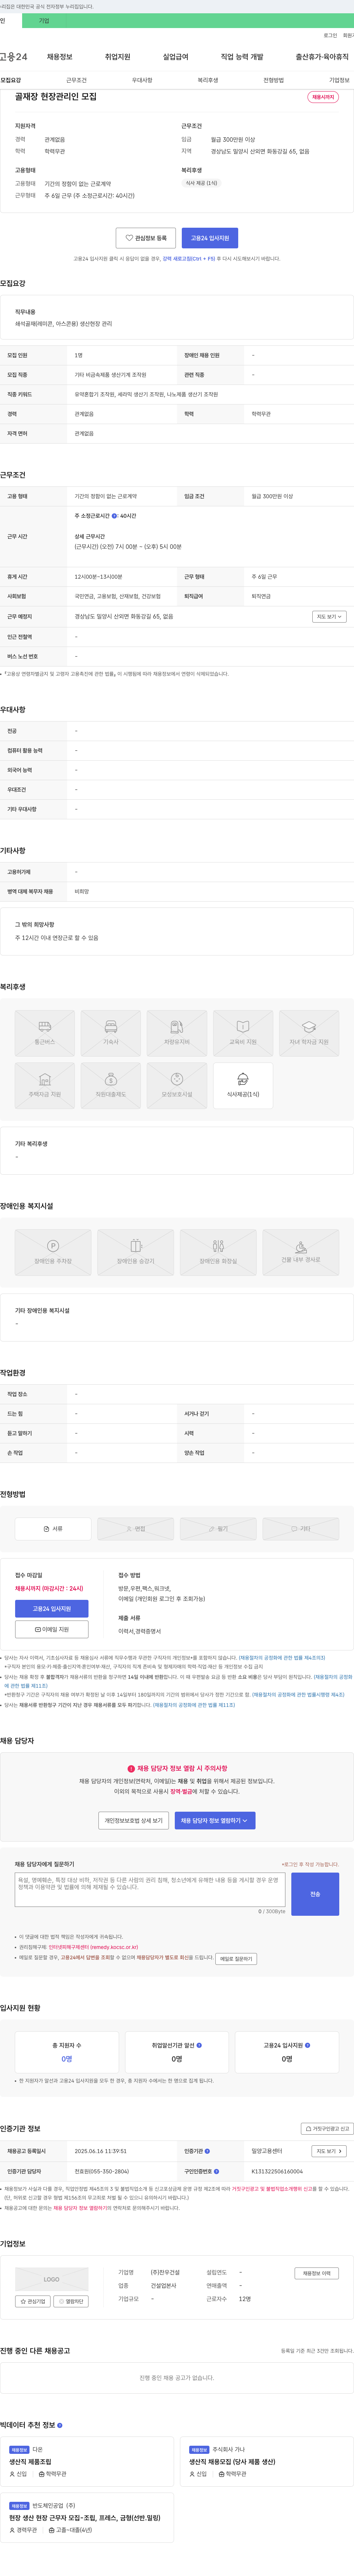This screenshot has height=2576, width=354.
Task: Click the 채용시까지 status badge
Action: pyautogui.click(x=323, y=97)
